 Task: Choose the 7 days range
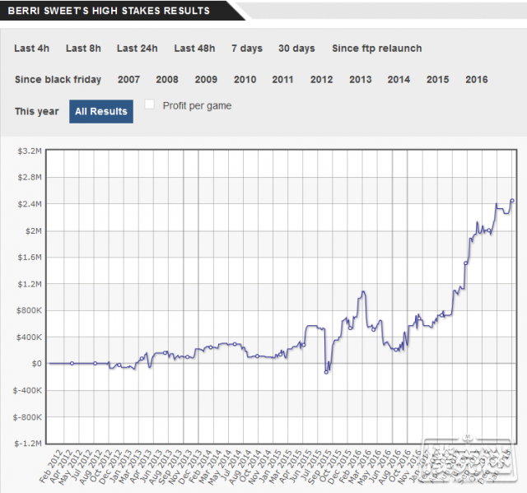click(247, 49)
